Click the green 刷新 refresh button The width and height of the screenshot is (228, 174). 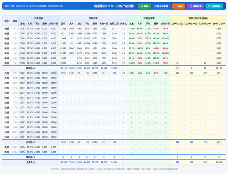tap(145, 6)
